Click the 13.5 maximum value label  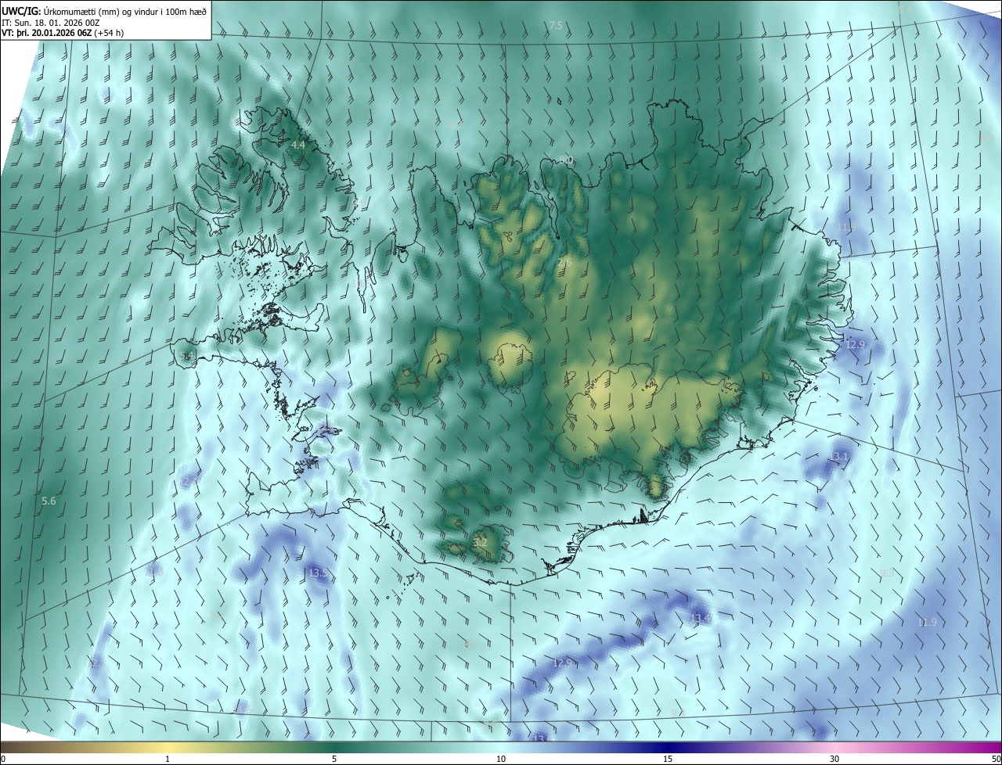318,573
